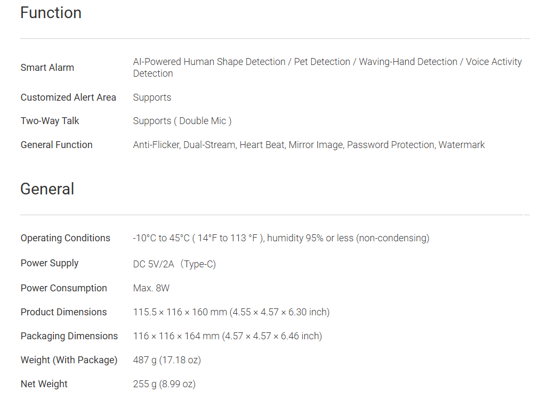This screenshot has height=400, width=540.
Task: Click the Packaging Dimensions label
Action: click(x=69, y=336)
